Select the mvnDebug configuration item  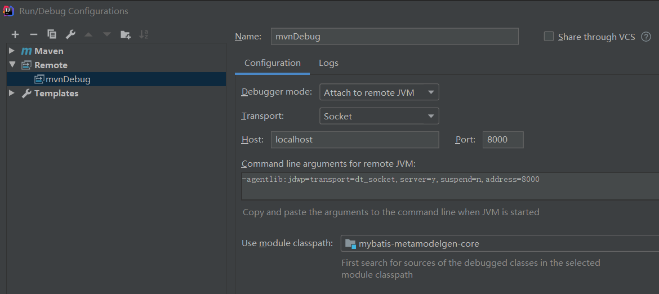(68, 79)
